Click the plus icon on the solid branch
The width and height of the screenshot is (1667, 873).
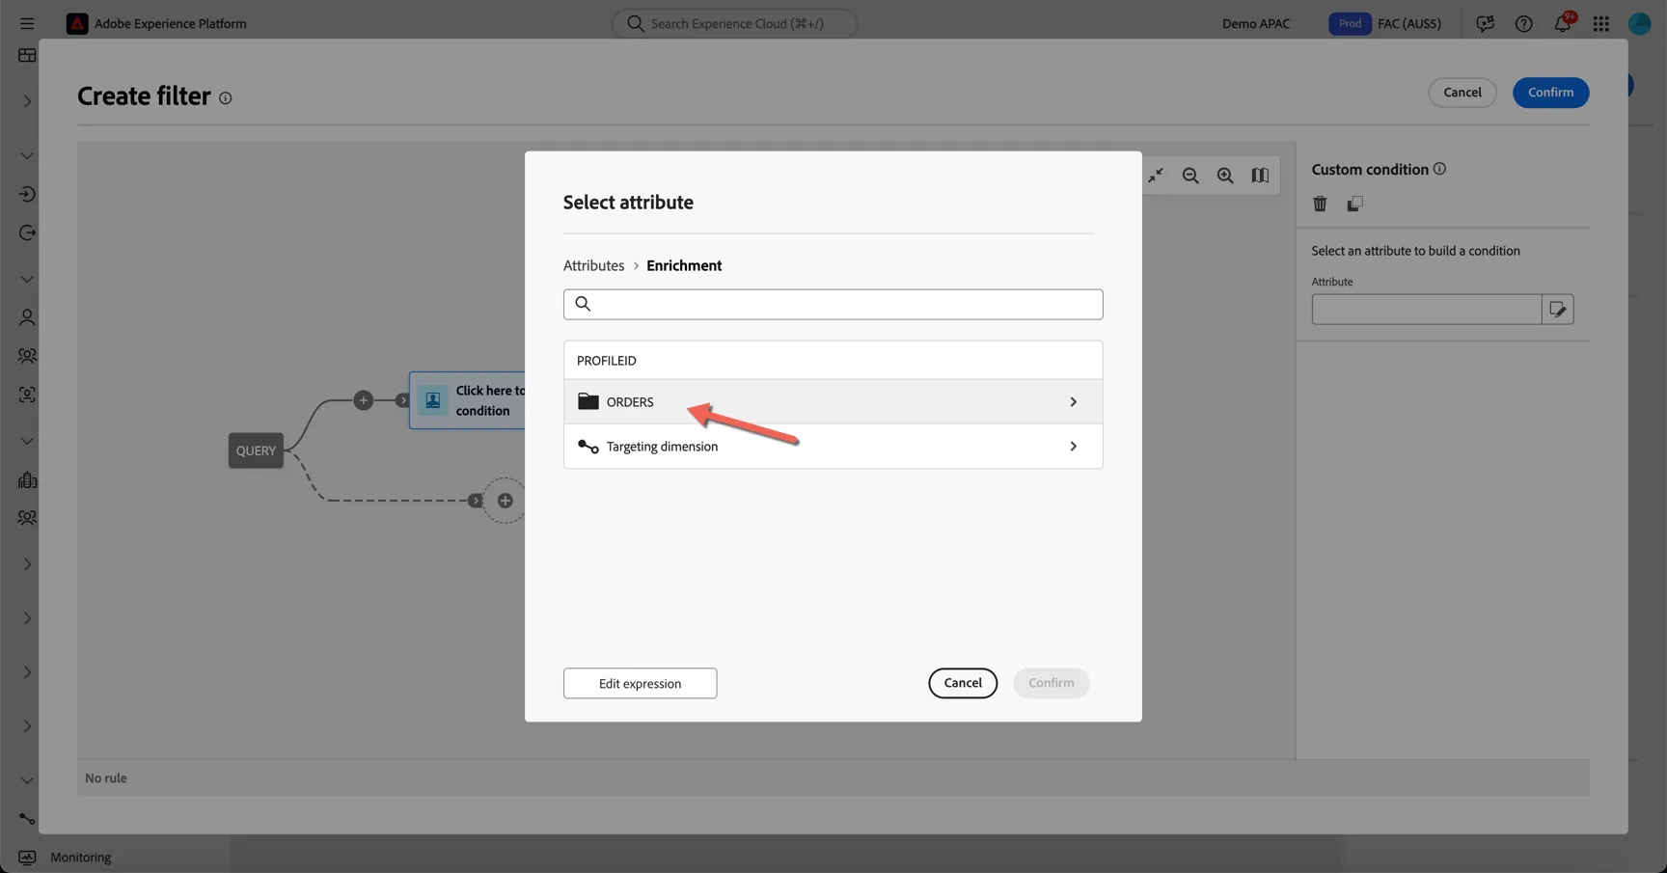pyautogui.click(x=363, y=399)
